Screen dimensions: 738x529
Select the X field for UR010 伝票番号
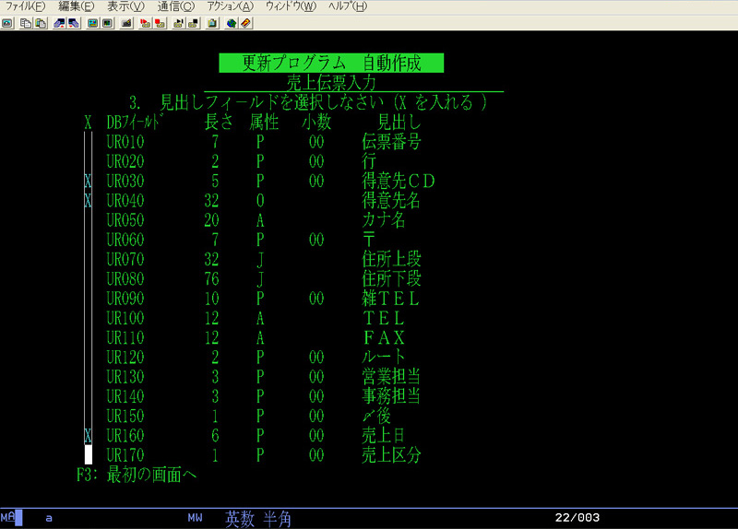point(88,142)
